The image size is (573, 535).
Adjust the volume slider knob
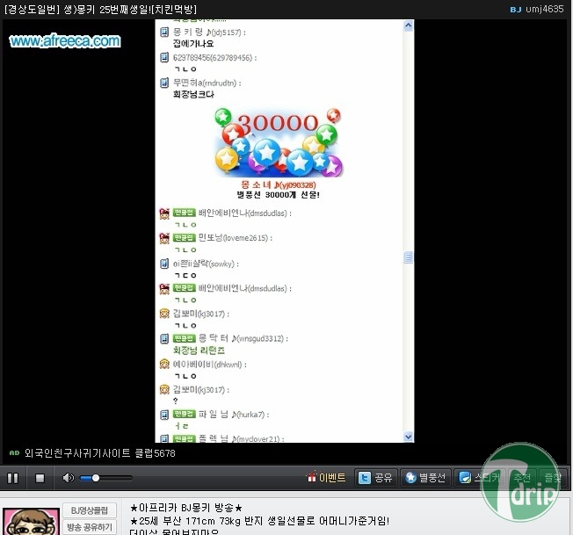pyautogui.click(x=96, y=478)
